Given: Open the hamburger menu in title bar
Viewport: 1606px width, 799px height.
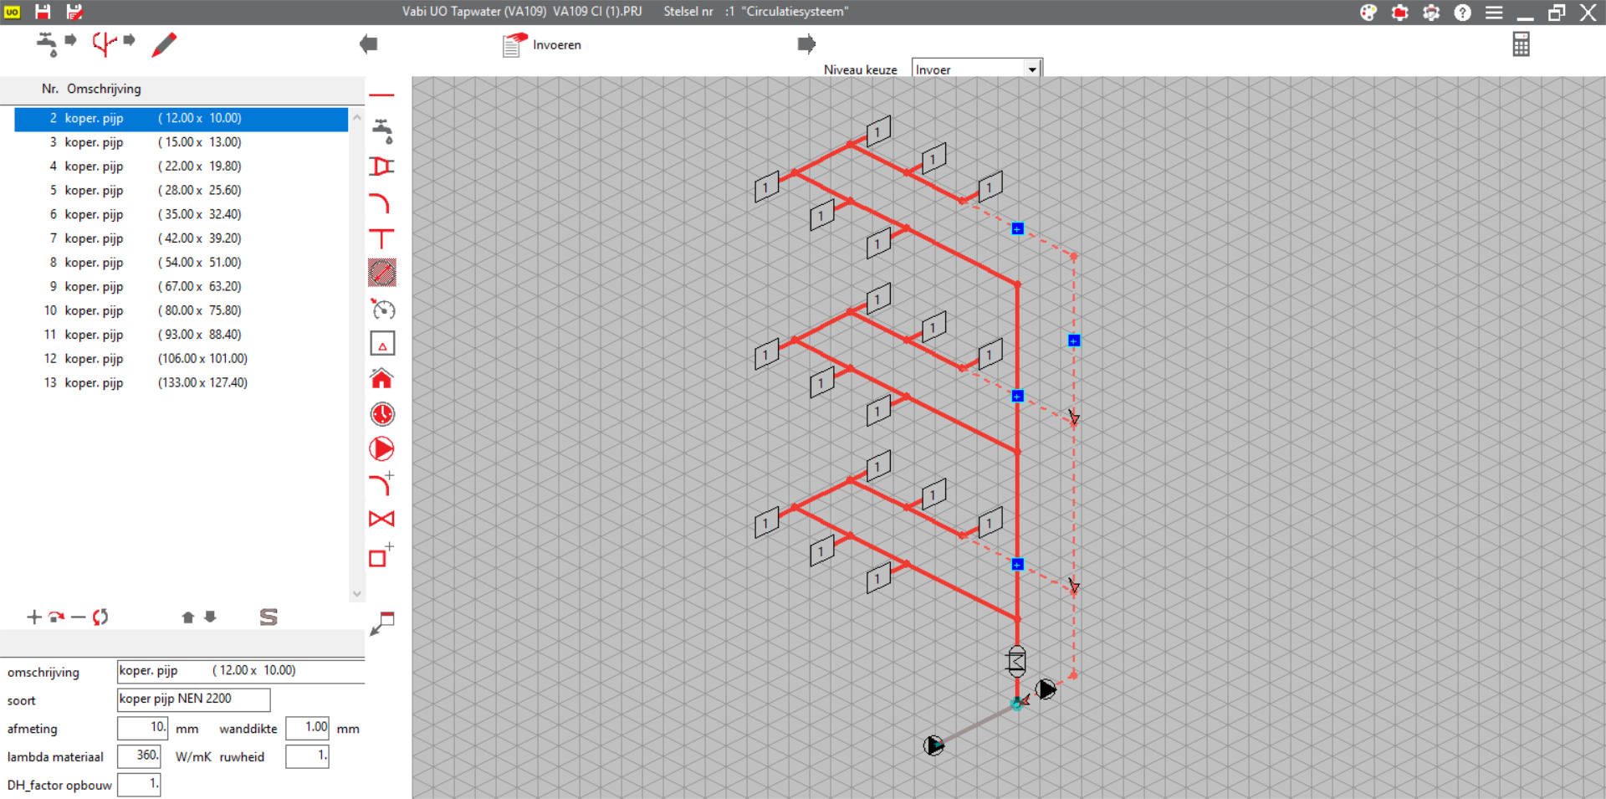Looking at the screenshot, I should [1494, 13].
